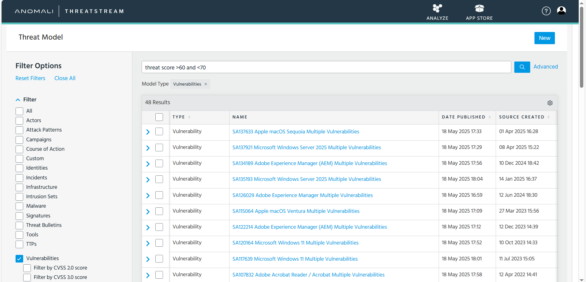The image size is (586, 282).
Task: Remove the Vulnerabilities model type tag
Action: (x=206, y=84)
